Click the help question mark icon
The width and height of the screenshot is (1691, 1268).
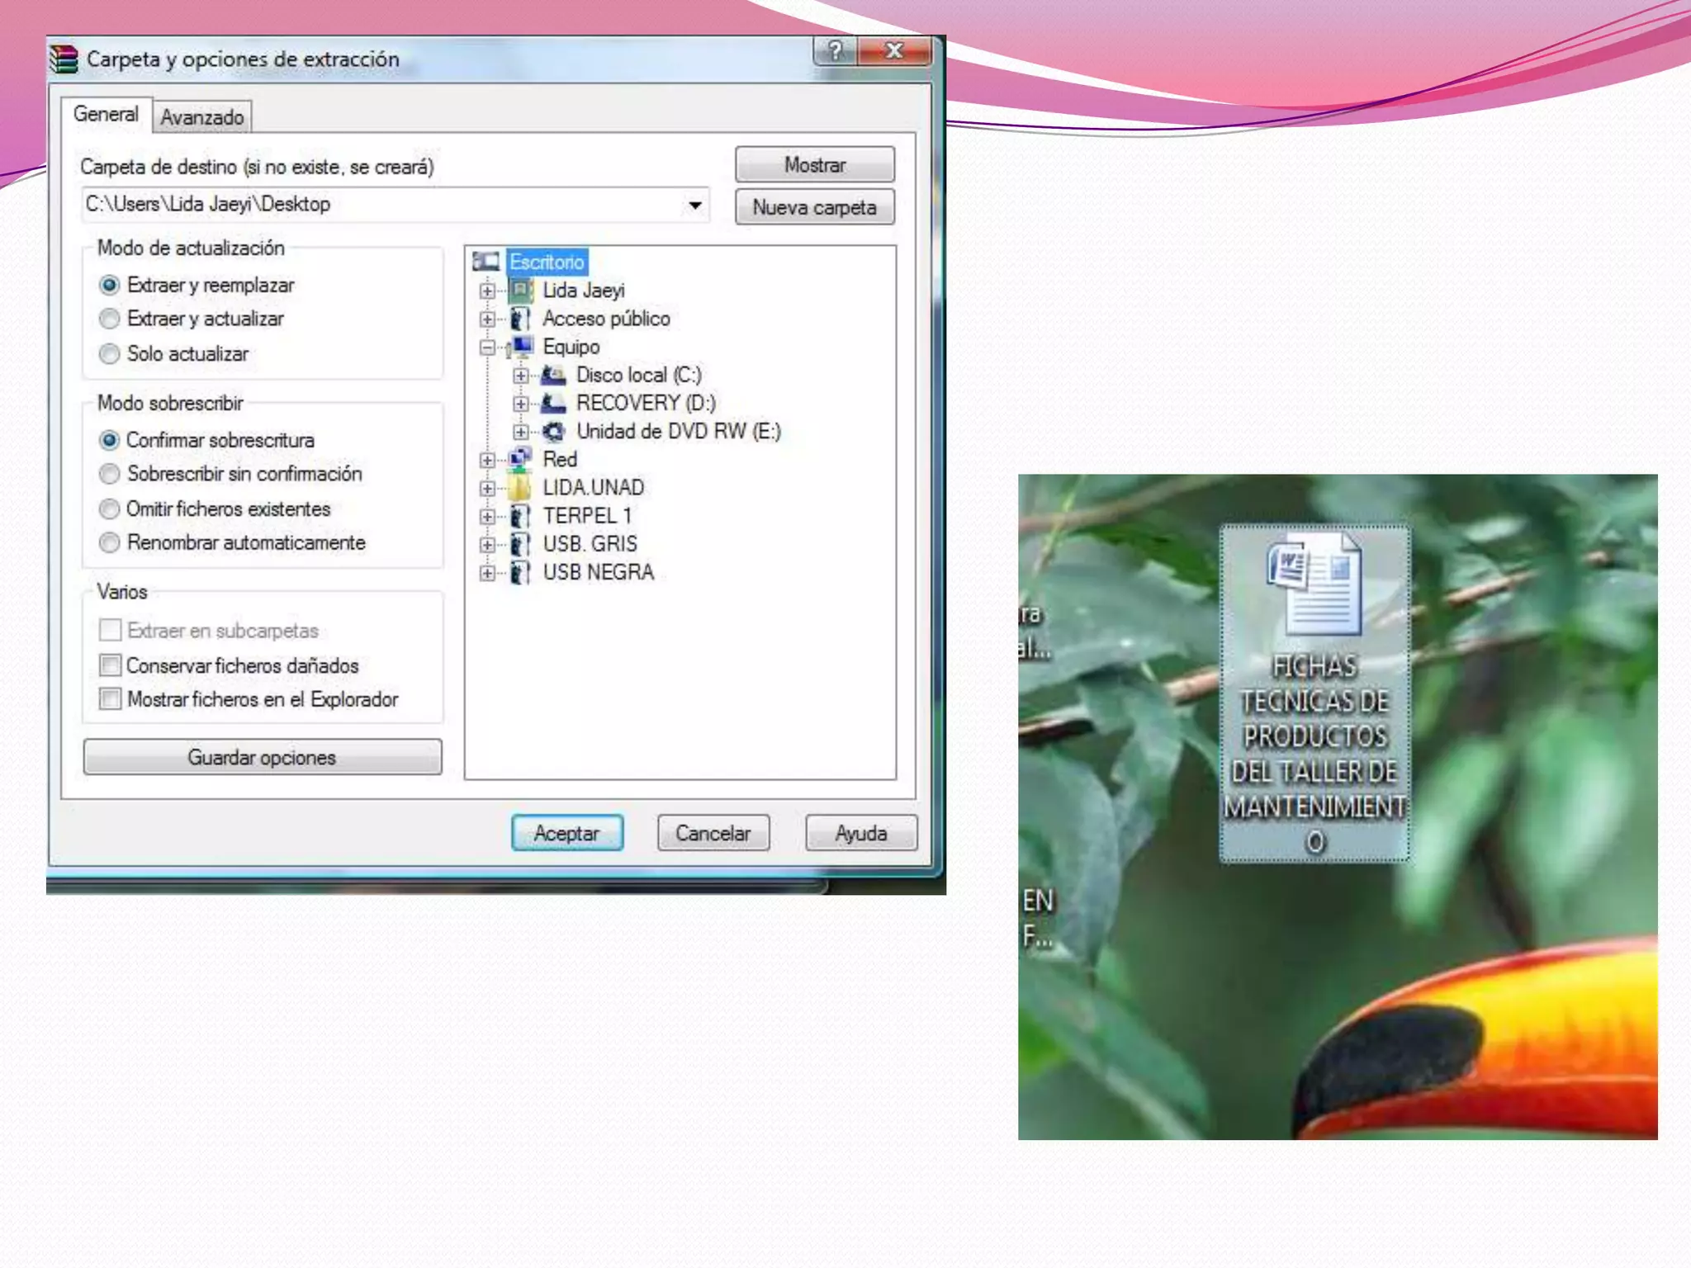(836, 51)
